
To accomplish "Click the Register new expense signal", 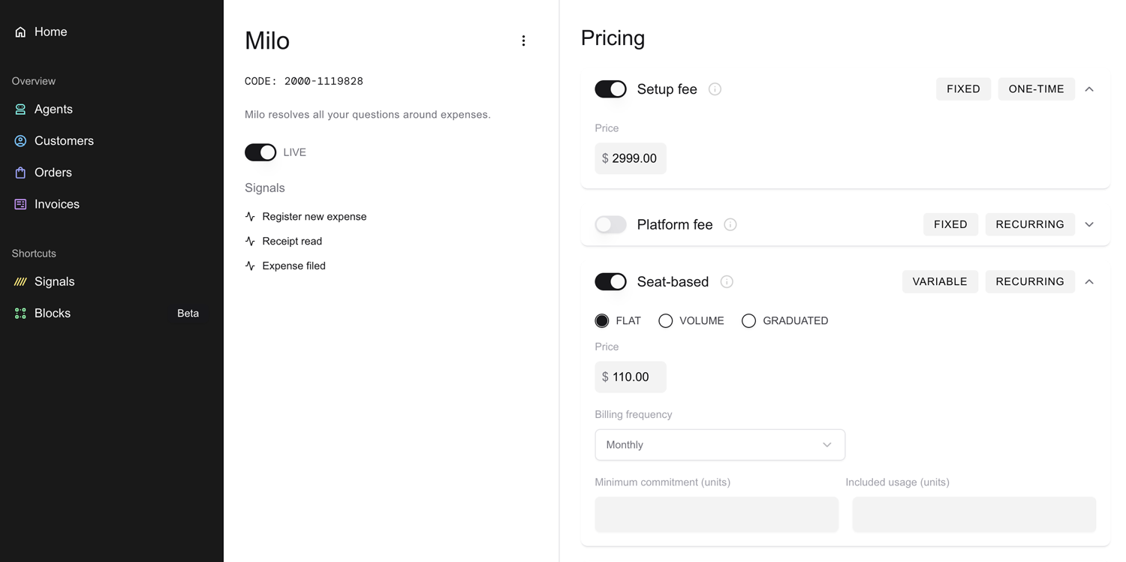I will (314, 216).
